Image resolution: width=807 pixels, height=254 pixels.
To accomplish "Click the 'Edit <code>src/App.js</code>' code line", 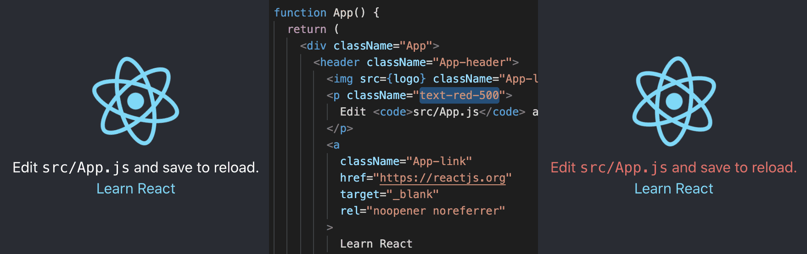I will pos(439,112).
